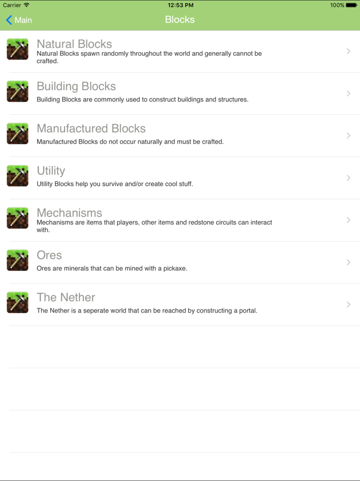Click the blue back arrow icon
This screenshot has width=360, height=481.
tap(8, 20)
